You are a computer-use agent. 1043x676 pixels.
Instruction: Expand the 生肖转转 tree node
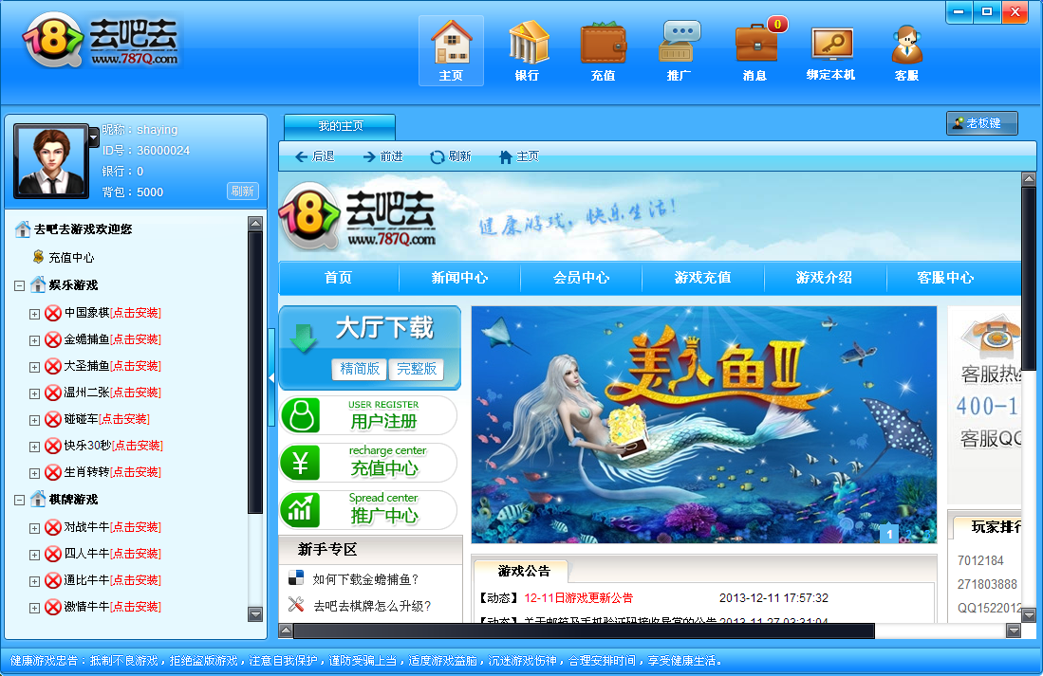[34, 473]
